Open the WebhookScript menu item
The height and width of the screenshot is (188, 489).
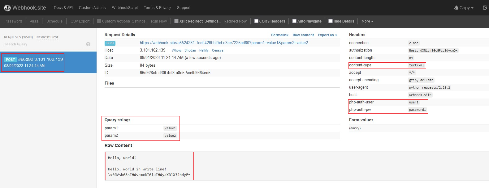pos(125,8)
